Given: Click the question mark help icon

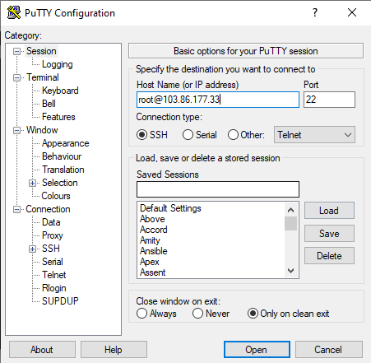Looking at the screenshot, I should click(315, 12).
